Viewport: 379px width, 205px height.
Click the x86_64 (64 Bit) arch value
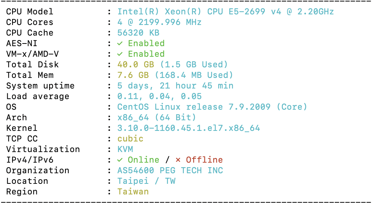tap(157, 118)
